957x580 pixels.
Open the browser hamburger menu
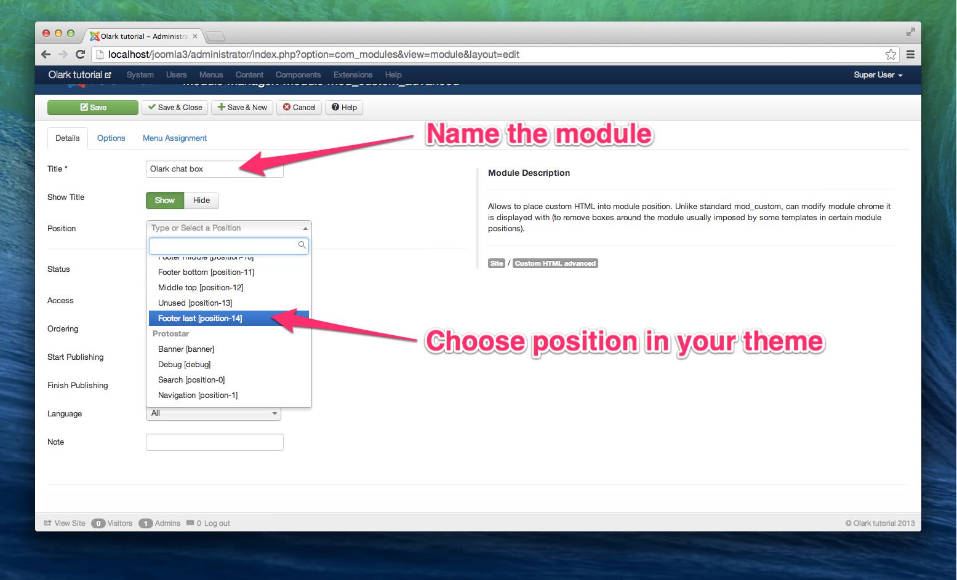[x=910, y=55]
